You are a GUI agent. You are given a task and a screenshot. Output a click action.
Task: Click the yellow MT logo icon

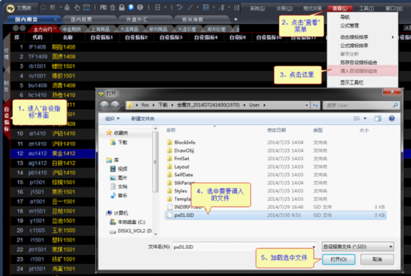[11, 8]
